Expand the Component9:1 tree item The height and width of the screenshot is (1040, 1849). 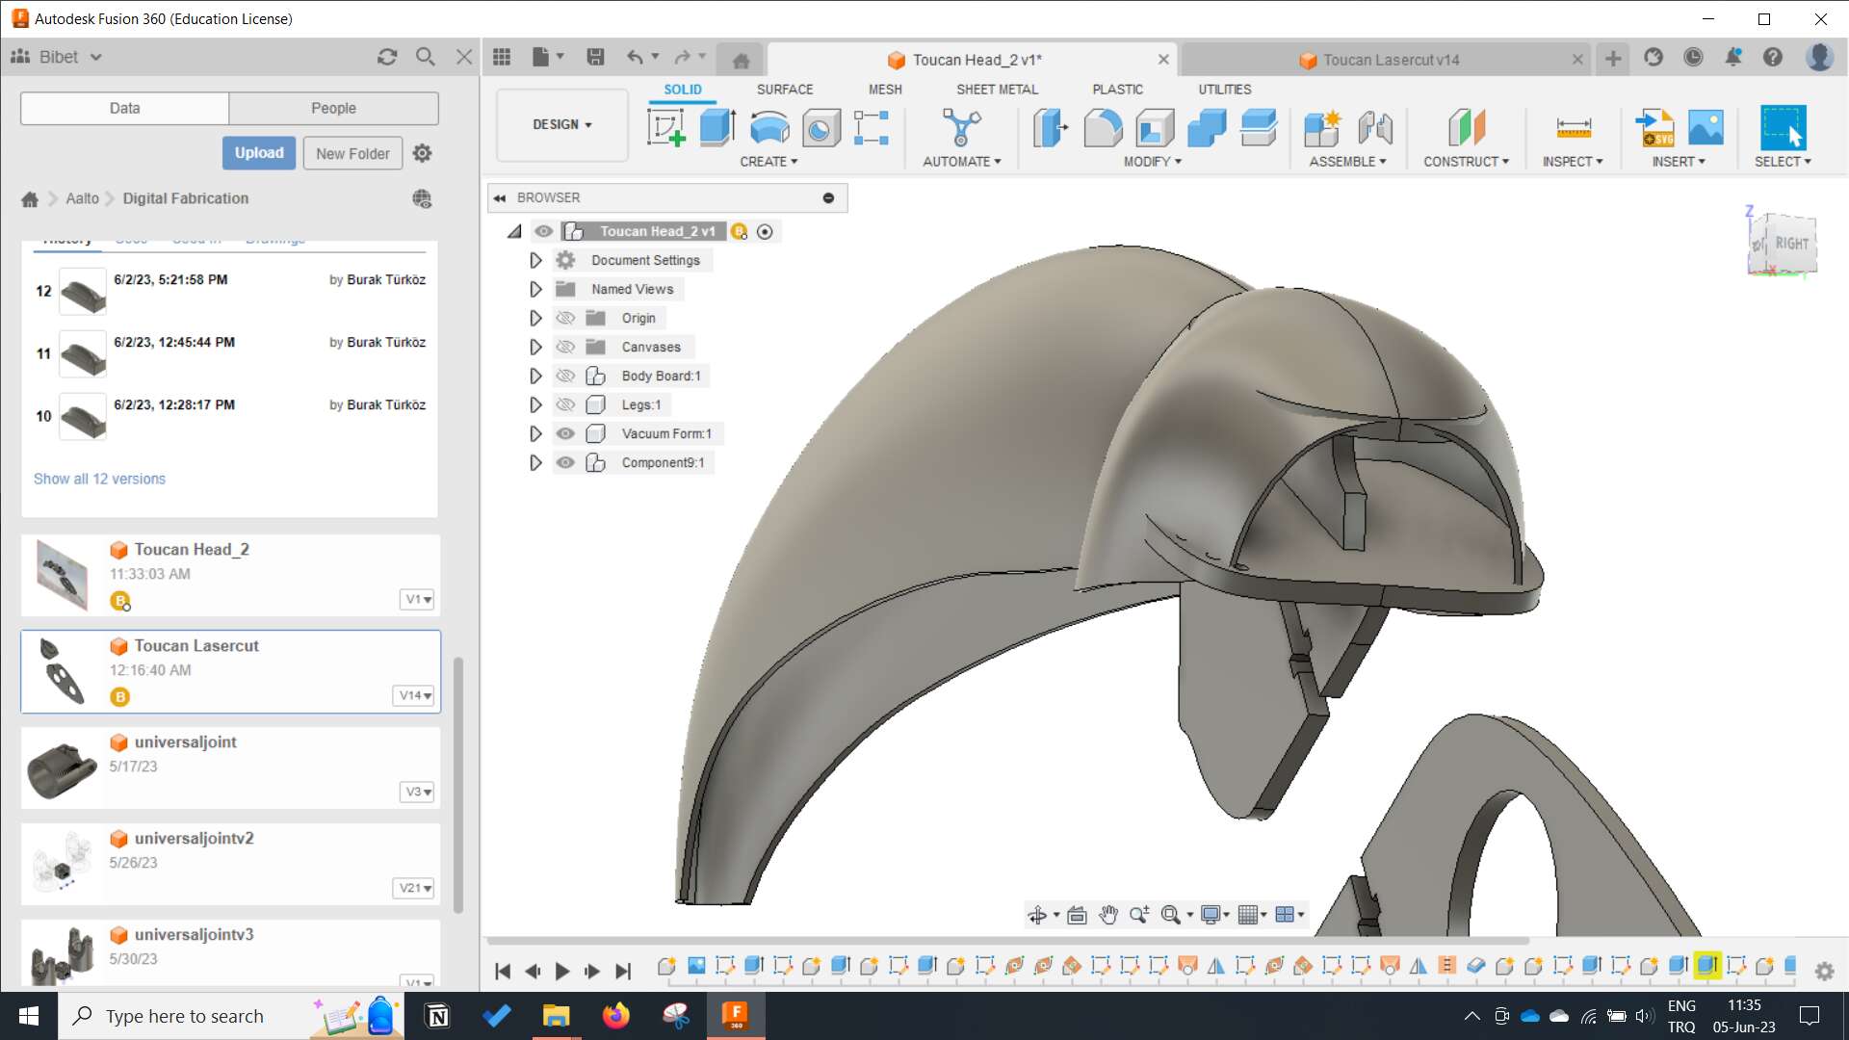[x=534, y=461]
